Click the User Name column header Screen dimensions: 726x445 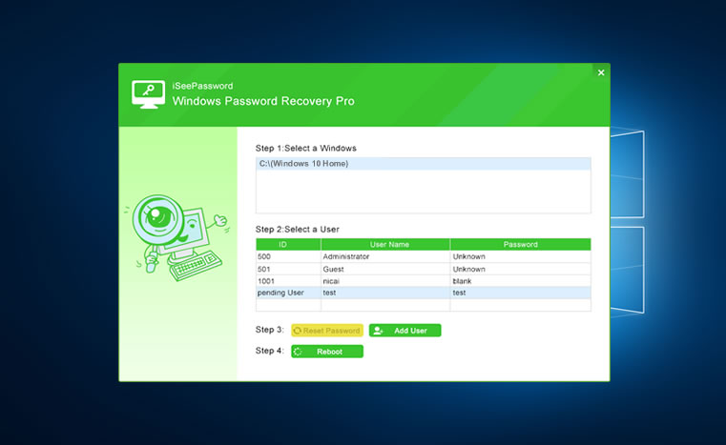385,244
